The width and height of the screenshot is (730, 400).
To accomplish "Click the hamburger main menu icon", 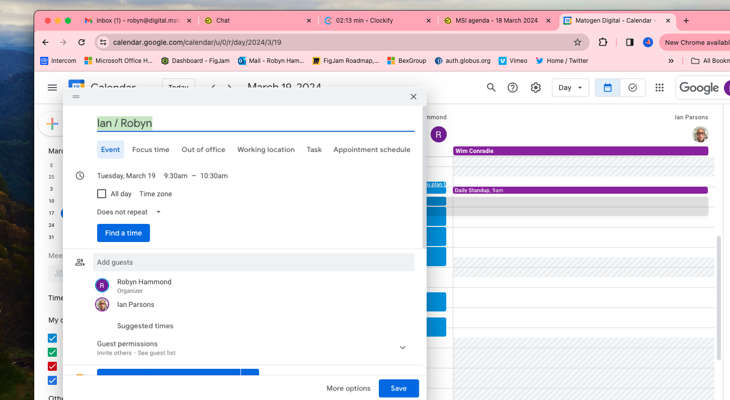I will 52,88.
